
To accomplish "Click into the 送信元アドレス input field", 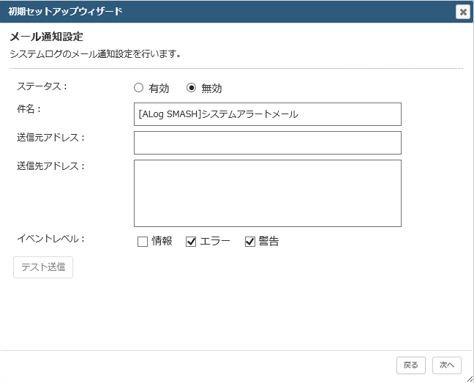I will tap(268, 143).
